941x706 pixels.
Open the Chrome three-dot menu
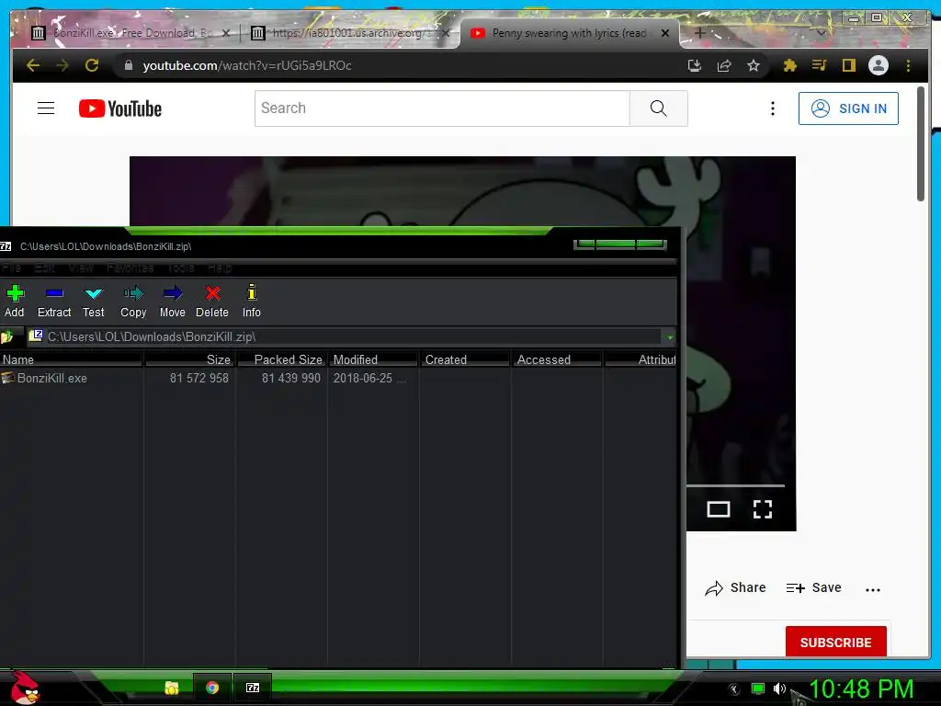[x=908, y=65]
